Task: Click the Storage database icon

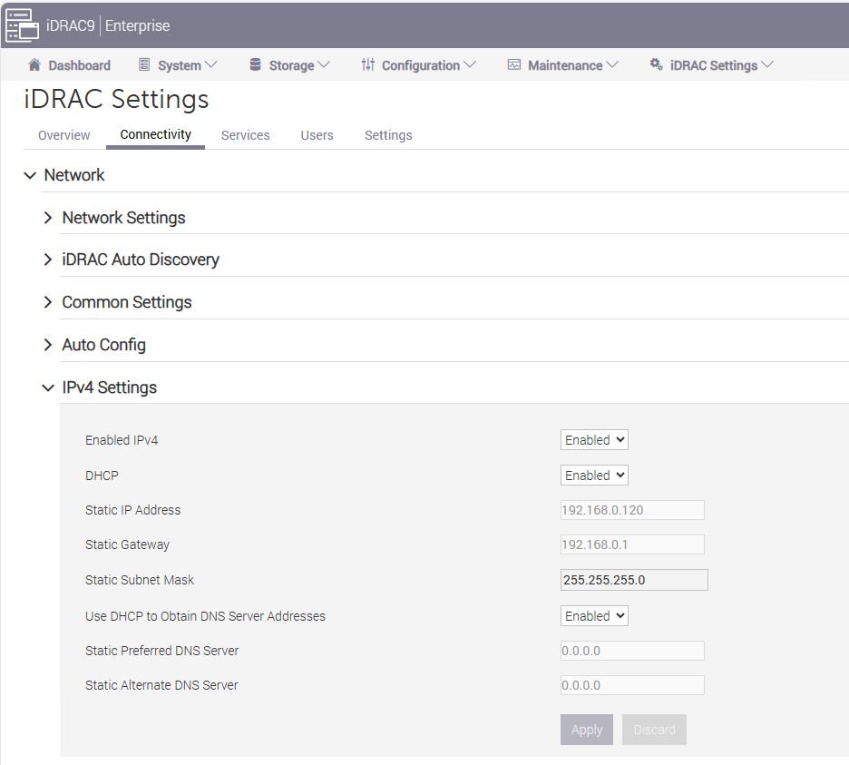Action: click(x=255, y=65)
